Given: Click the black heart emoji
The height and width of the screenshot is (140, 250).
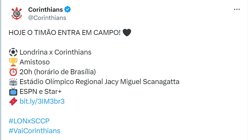Looking at the screenshot, I should [127, 33].
